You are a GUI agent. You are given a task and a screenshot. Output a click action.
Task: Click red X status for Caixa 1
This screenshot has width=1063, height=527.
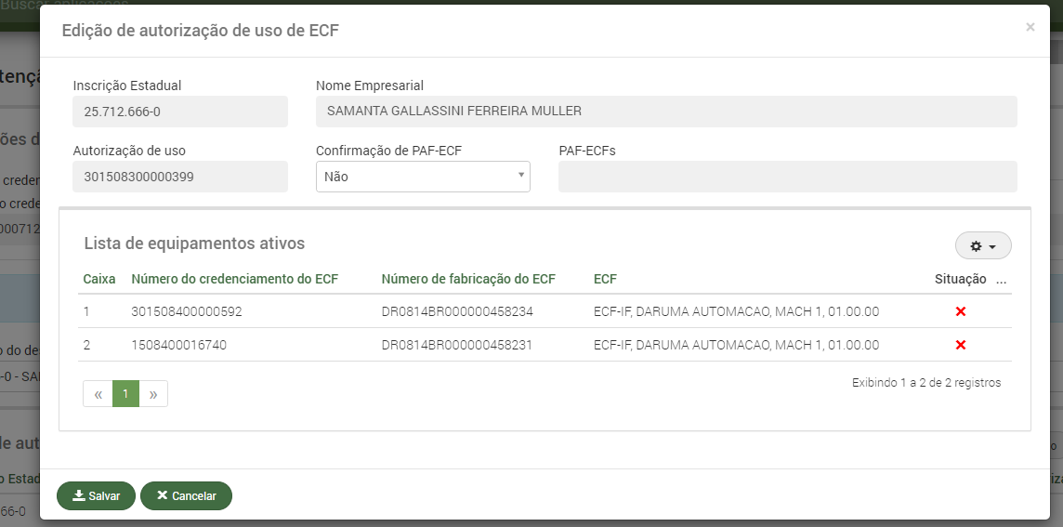[x=961, y=311]
